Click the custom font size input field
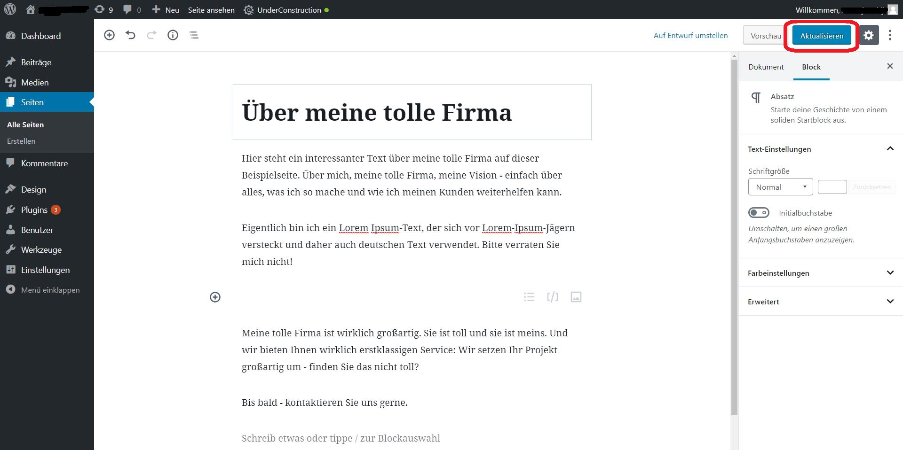This screenshot has width=903, height=450. click(832, 187)
